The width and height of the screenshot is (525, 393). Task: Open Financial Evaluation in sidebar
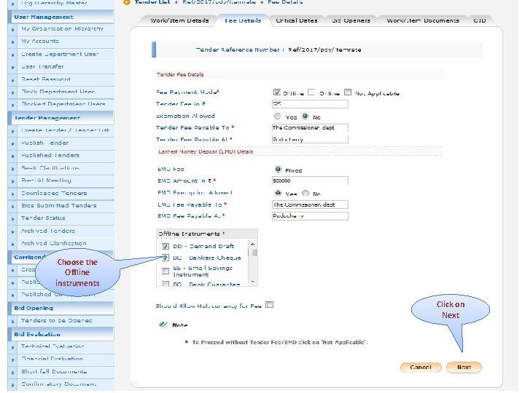[x=52, y=359]
